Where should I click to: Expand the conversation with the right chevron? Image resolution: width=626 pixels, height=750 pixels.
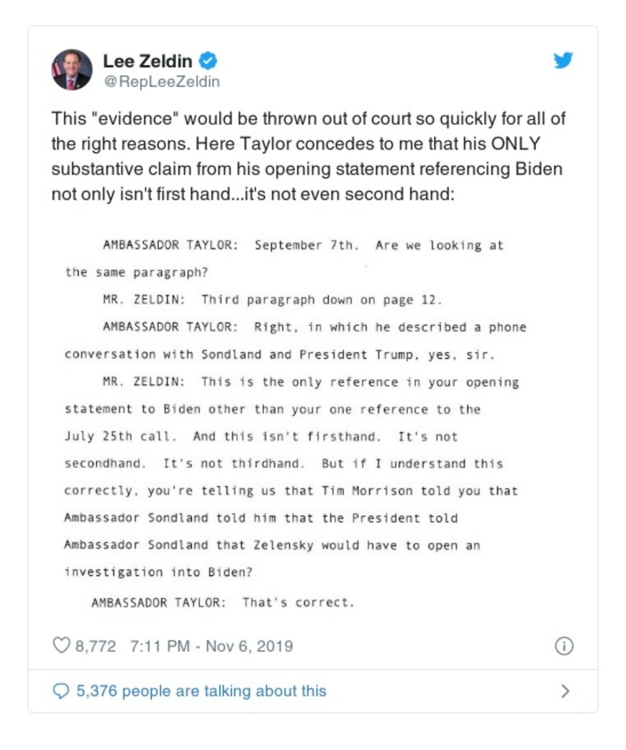pyautogui.click(x=565, y=690)
